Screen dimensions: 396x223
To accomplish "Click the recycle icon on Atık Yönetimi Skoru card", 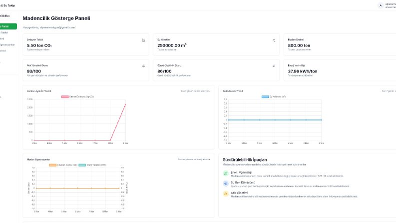I will point(143,66).
